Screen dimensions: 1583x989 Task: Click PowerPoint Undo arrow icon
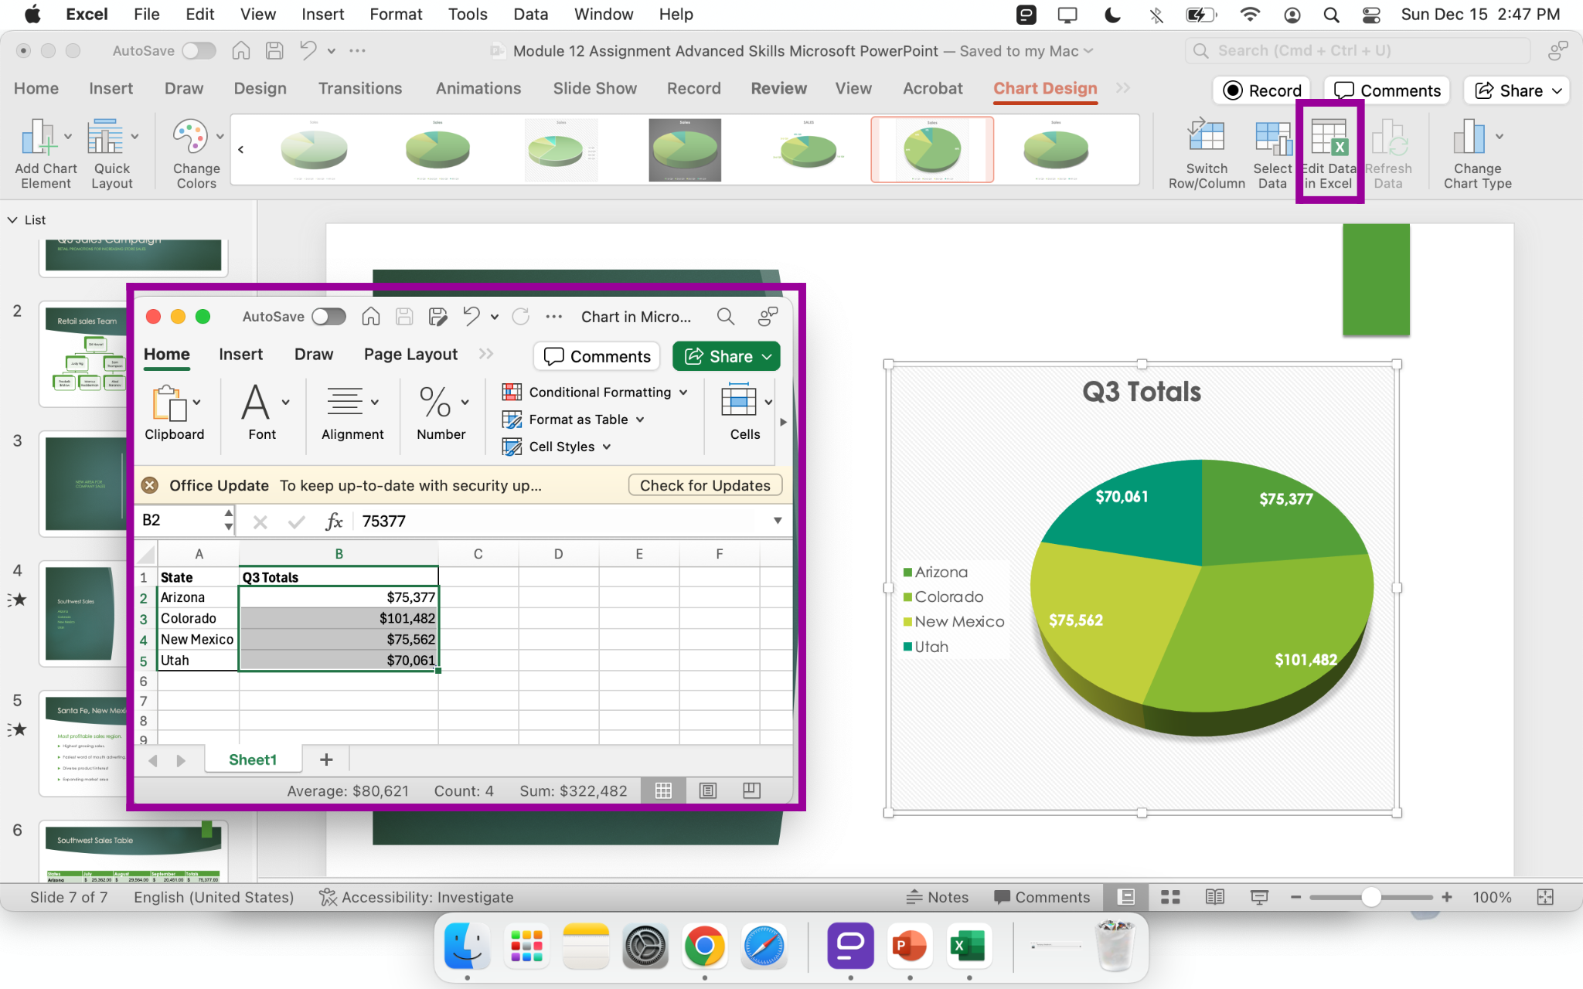click(x=308, y=51)
